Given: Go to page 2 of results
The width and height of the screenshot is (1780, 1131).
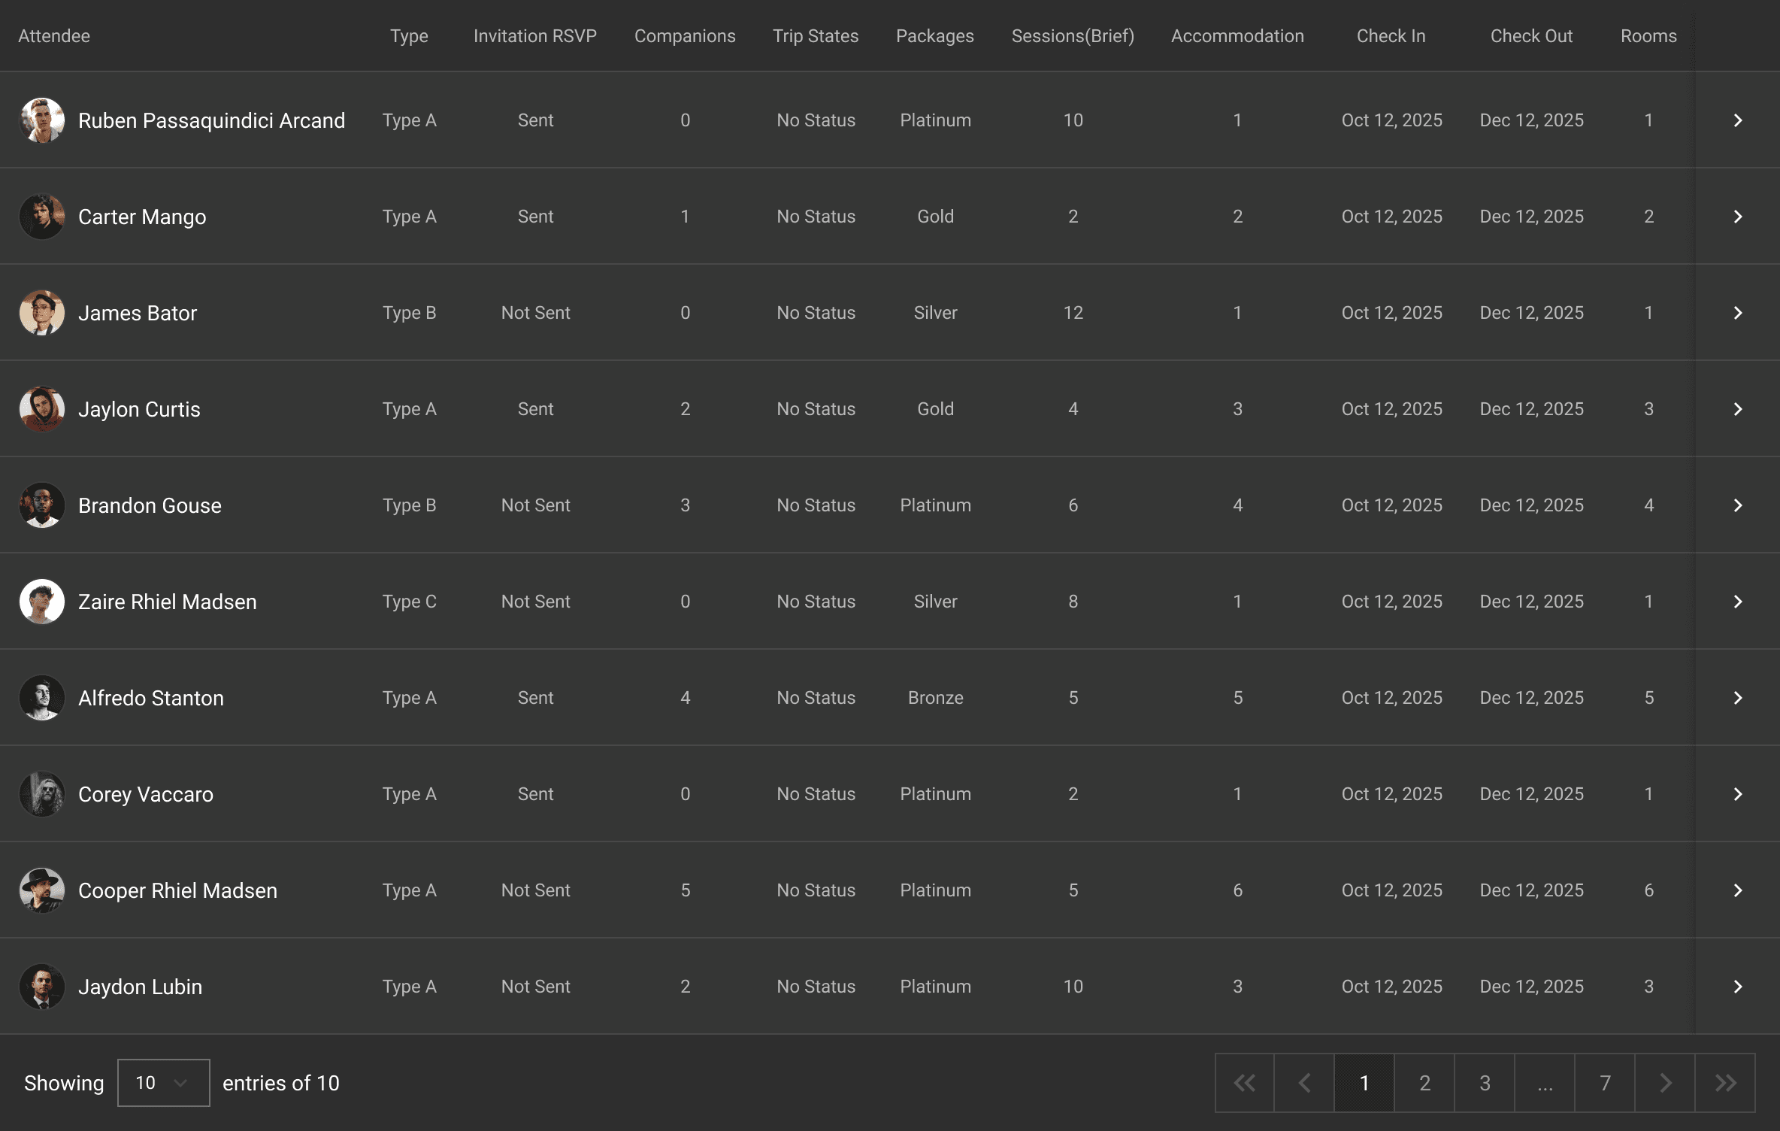Looking at the screenshot, I should (x=1424, y=1083).
